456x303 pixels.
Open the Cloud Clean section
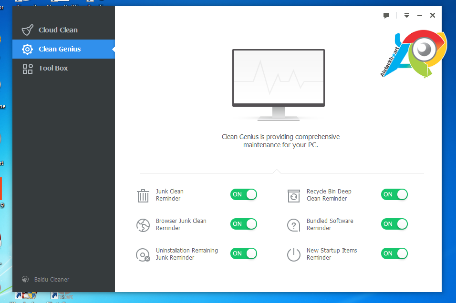click(64, 30)
